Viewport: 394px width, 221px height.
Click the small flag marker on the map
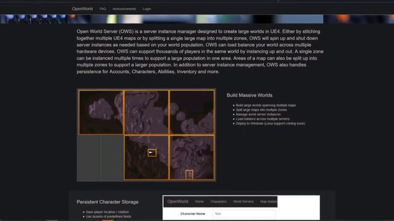pyautogui.click(x=152, y=153)
